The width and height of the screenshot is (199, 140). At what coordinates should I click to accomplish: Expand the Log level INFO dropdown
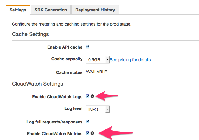click(x=97, y=110)
